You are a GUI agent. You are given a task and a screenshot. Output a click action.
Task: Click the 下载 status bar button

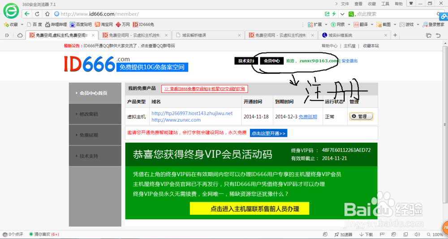click(x=366, y=235)
